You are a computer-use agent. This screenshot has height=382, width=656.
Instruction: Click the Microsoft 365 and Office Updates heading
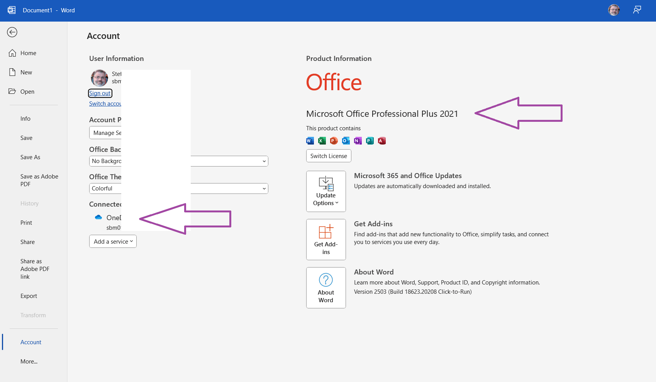pos(408,175)
